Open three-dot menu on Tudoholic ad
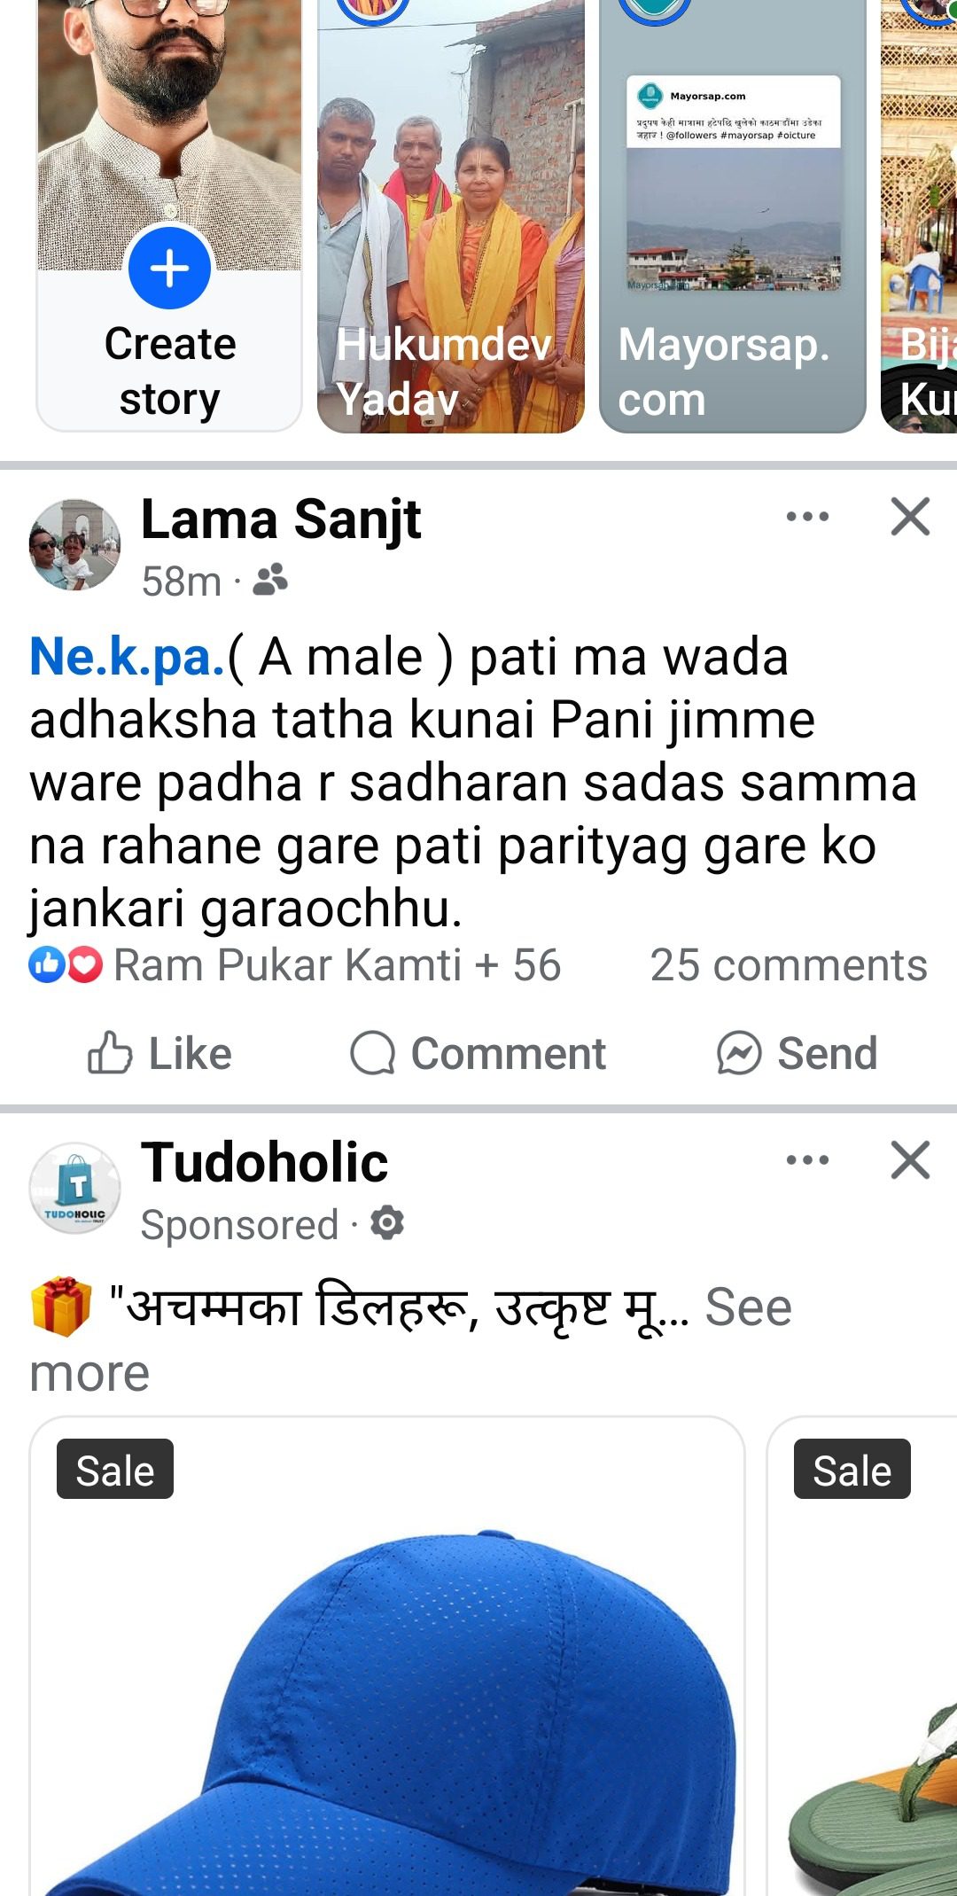 coord(807,1160)
